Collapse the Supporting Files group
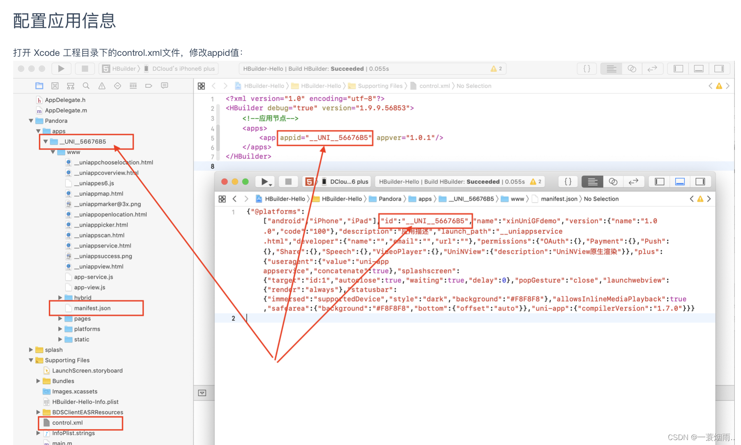This screenshot has height=445, width=741. pyautogui.click(x=31, y=360)
